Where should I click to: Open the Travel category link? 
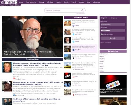point(101,69)
